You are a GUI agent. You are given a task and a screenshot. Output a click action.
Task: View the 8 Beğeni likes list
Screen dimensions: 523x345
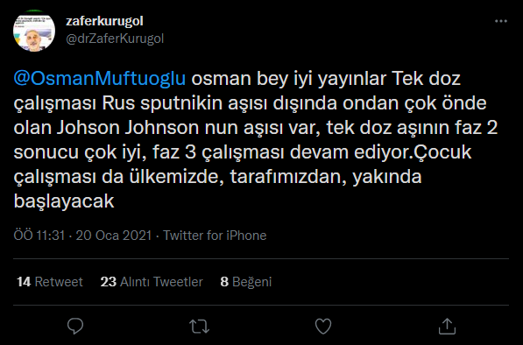coord(246,282)
